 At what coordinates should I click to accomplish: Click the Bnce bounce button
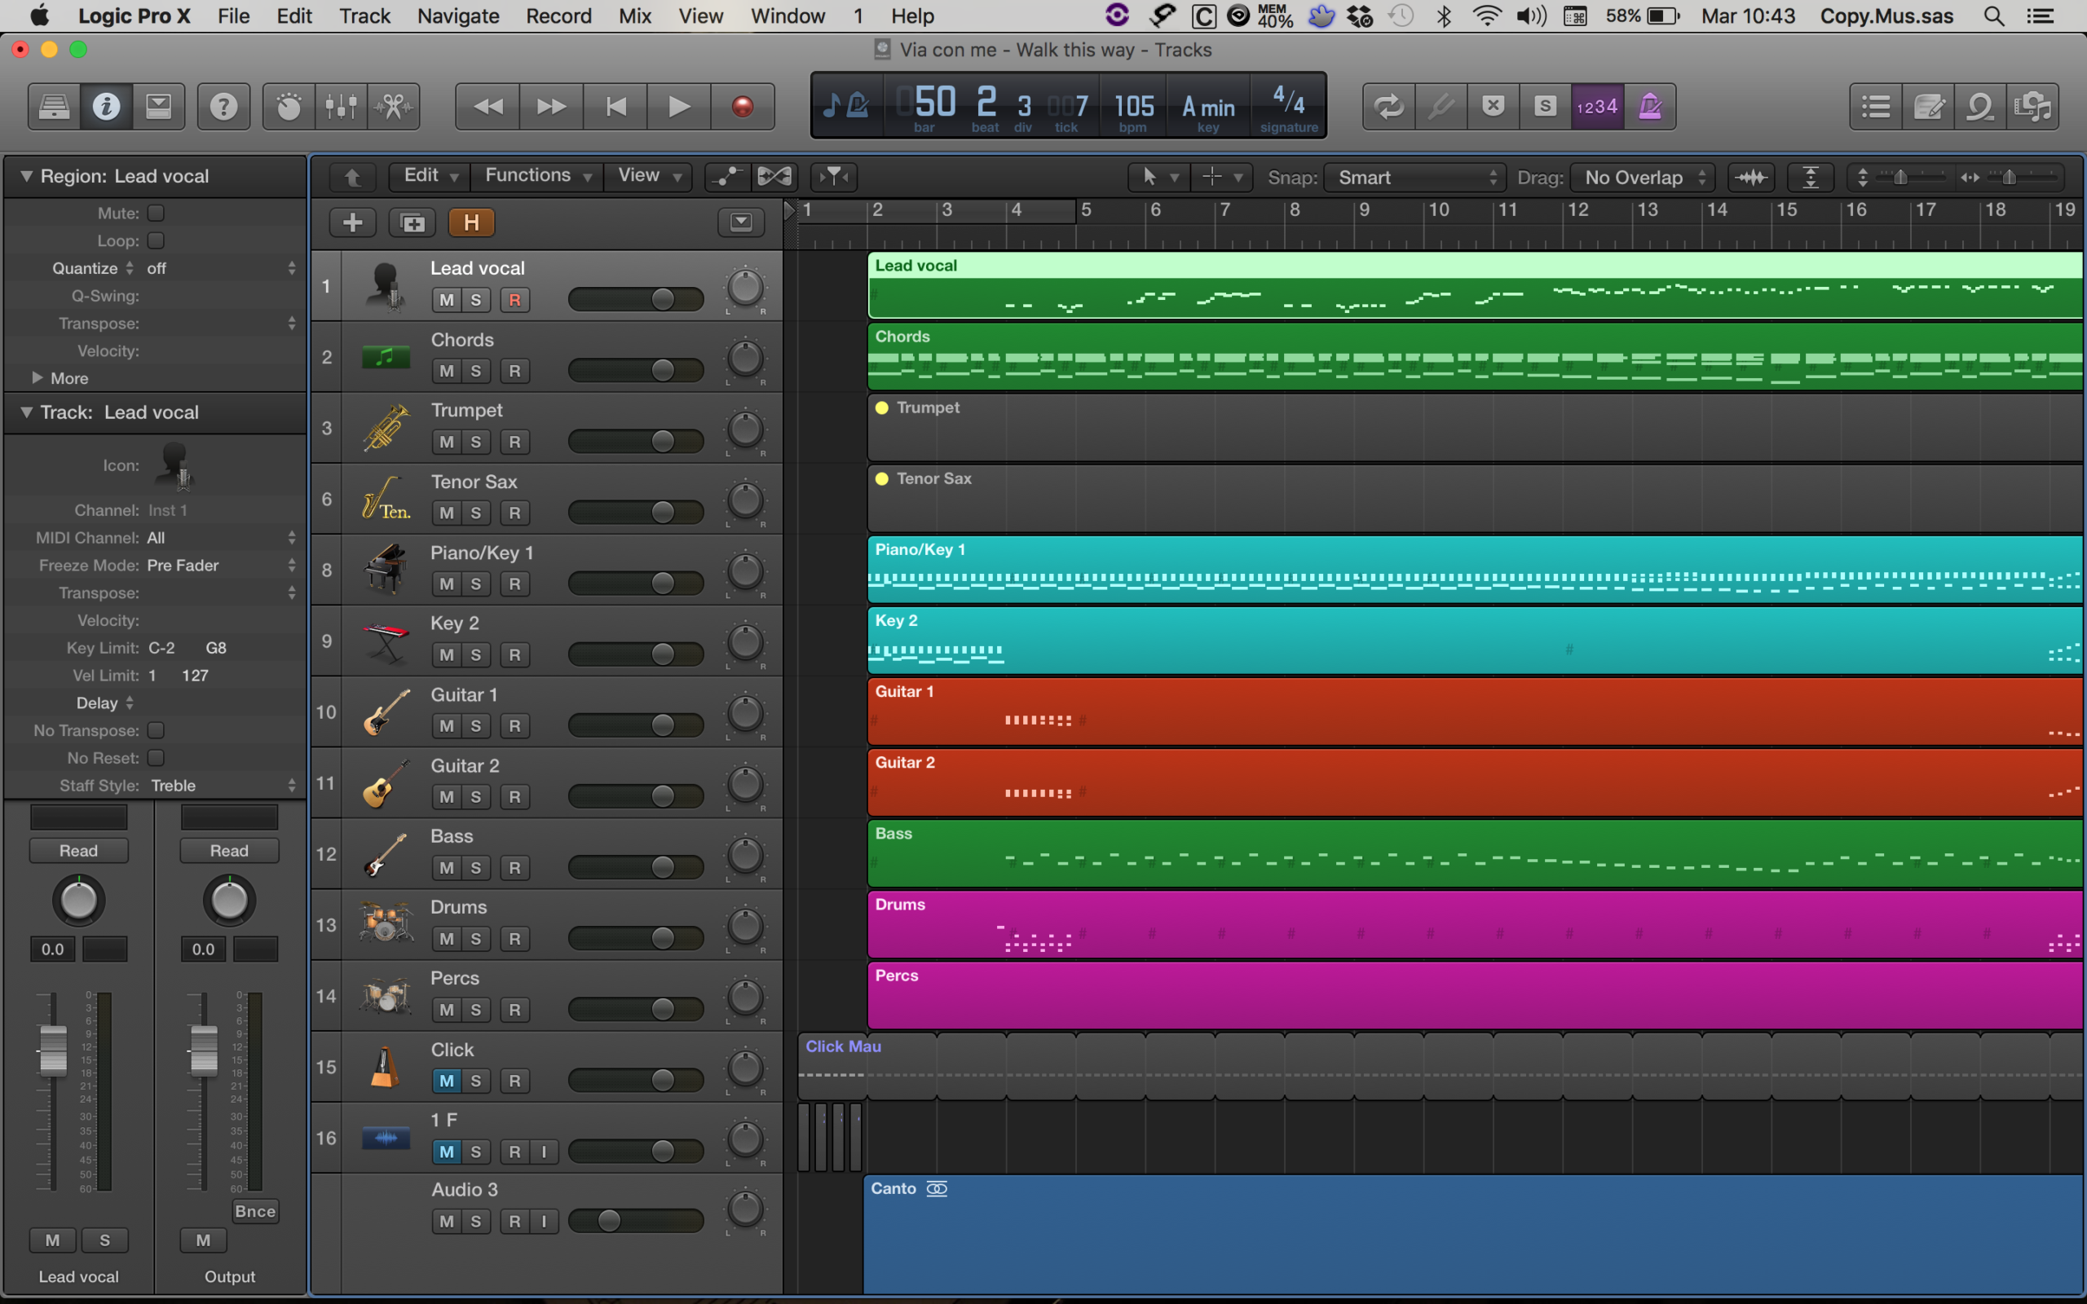point(255,1211)
